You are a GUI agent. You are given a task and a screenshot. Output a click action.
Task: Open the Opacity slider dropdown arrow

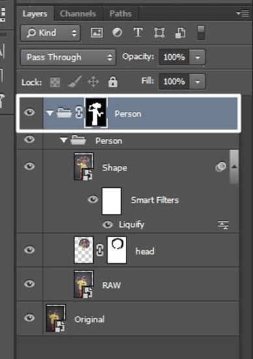point(198,57)
